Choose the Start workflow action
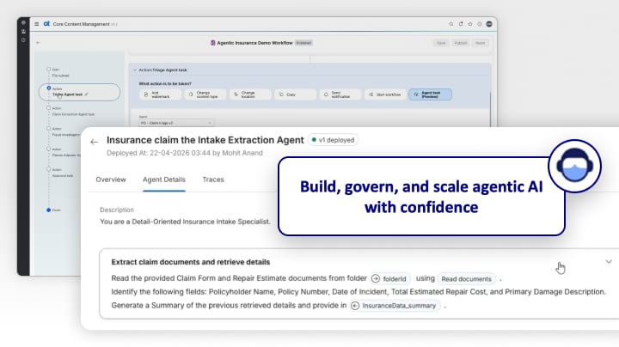The width and height of the screenshot is (619, 347). (x=385, y=94)
